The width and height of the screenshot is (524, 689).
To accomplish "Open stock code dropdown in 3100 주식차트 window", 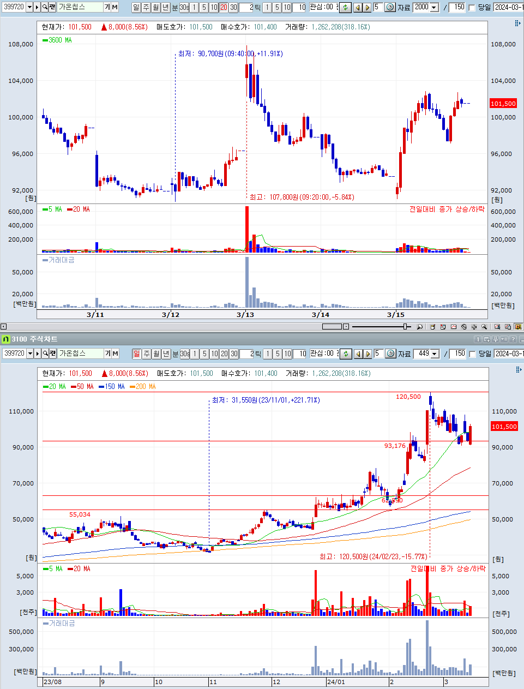I will pyautogui.click(x=29, y=354).
